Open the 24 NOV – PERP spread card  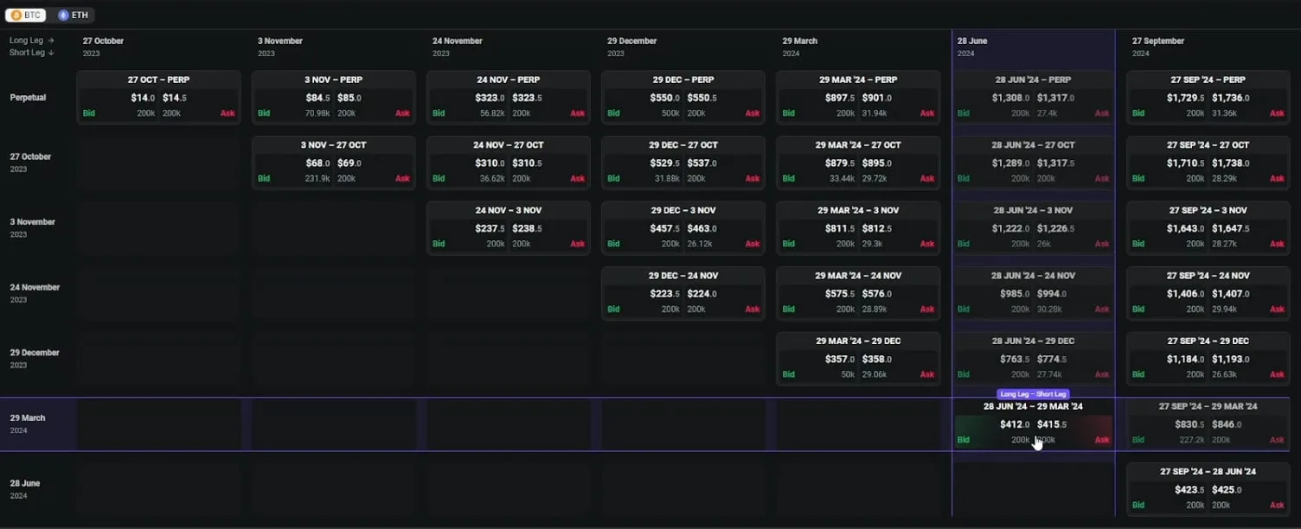click(x=509, y=98)
